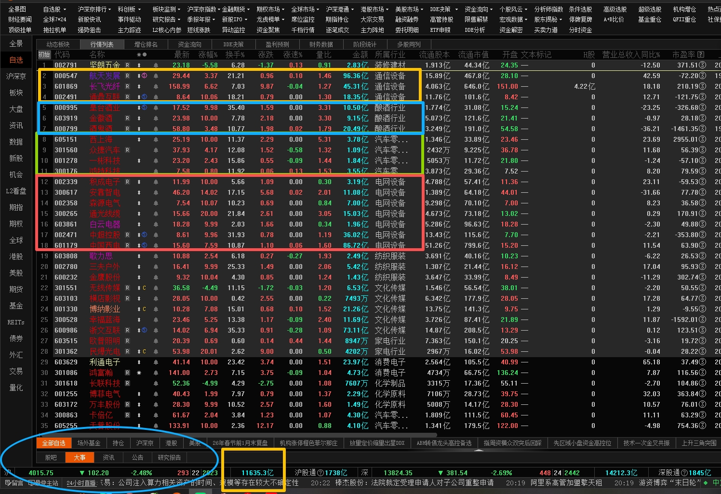Open 全景图 in the top toolbar
This screenshot has width=721, height=494.
click(17, 9)
